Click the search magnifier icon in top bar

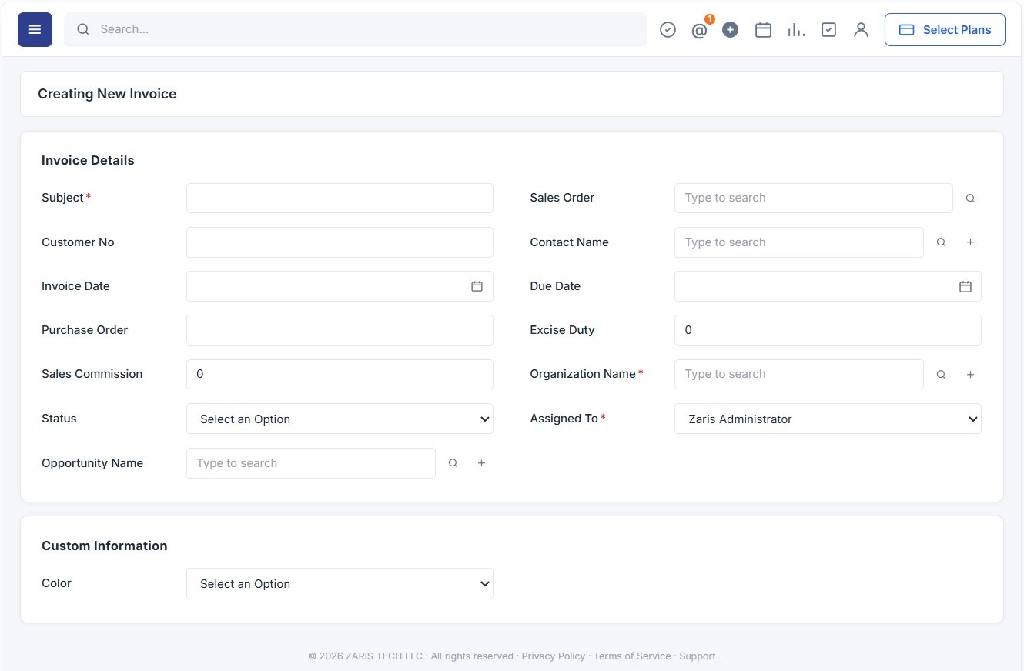83,29
